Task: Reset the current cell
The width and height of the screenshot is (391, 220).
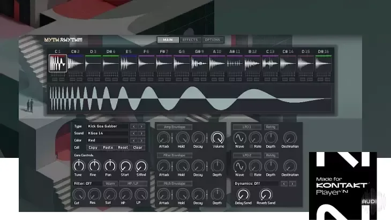Action: coord(123,148)
